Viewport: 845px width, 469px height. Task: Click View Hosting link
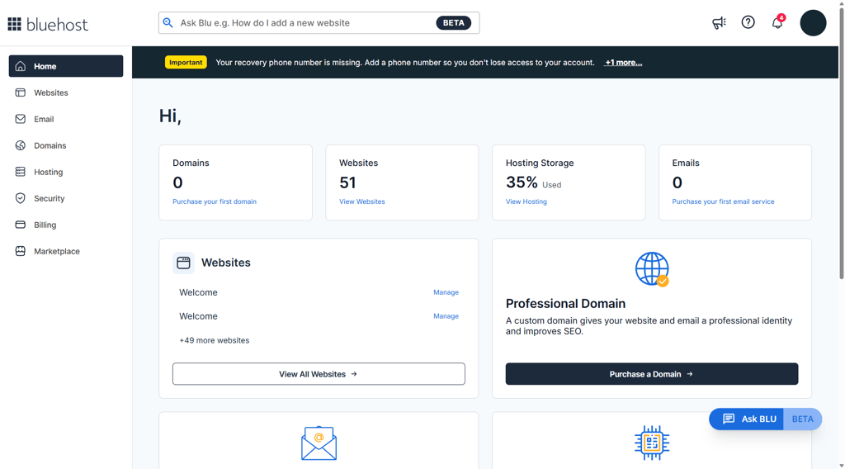[x=526, y=201]
